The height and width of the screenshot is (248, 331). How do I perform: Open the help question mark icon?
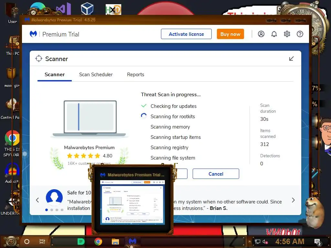pos(300,34)
